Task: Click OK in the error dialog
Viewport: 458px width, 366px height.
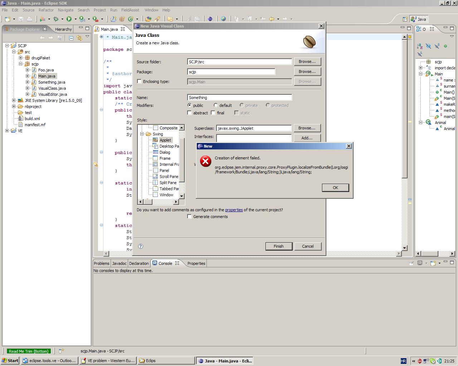Action: coord(335,188)
